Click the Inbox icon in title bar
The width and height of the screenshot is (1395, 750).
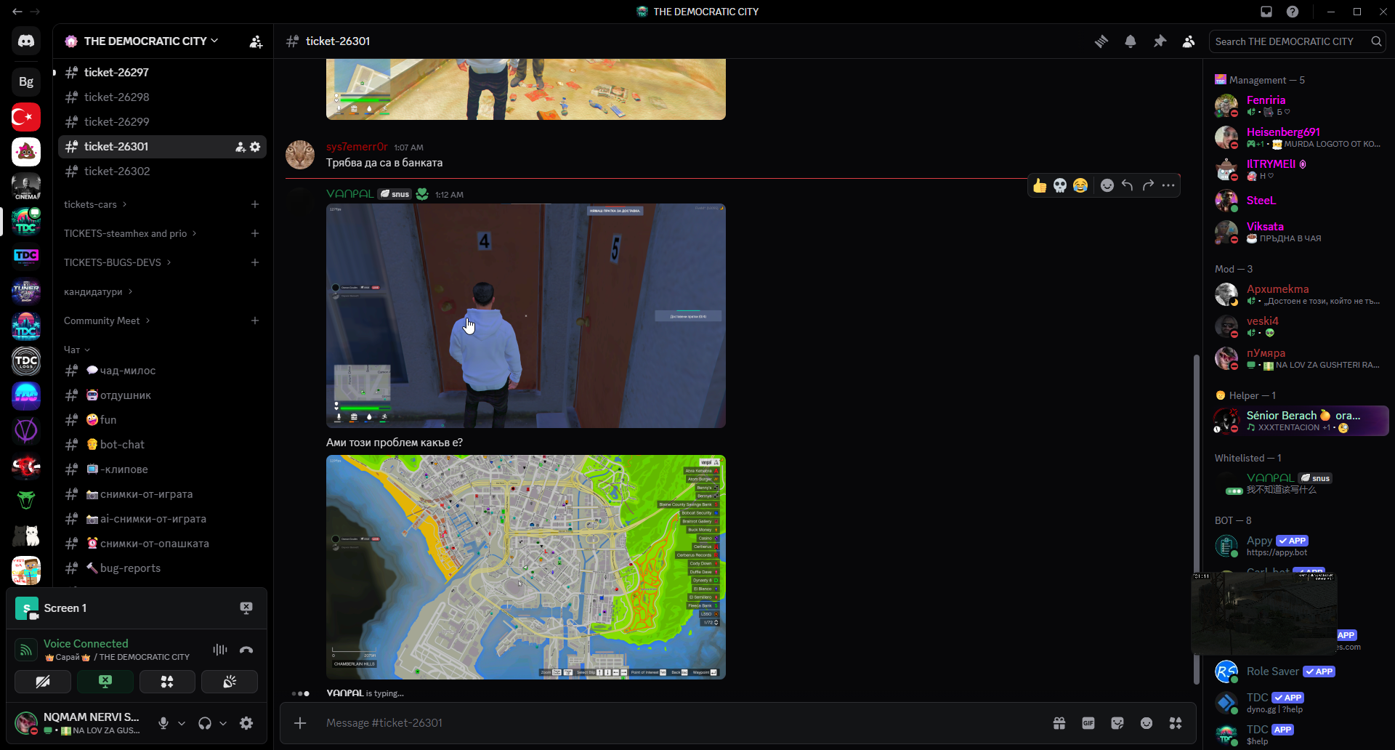[1266, 12]
